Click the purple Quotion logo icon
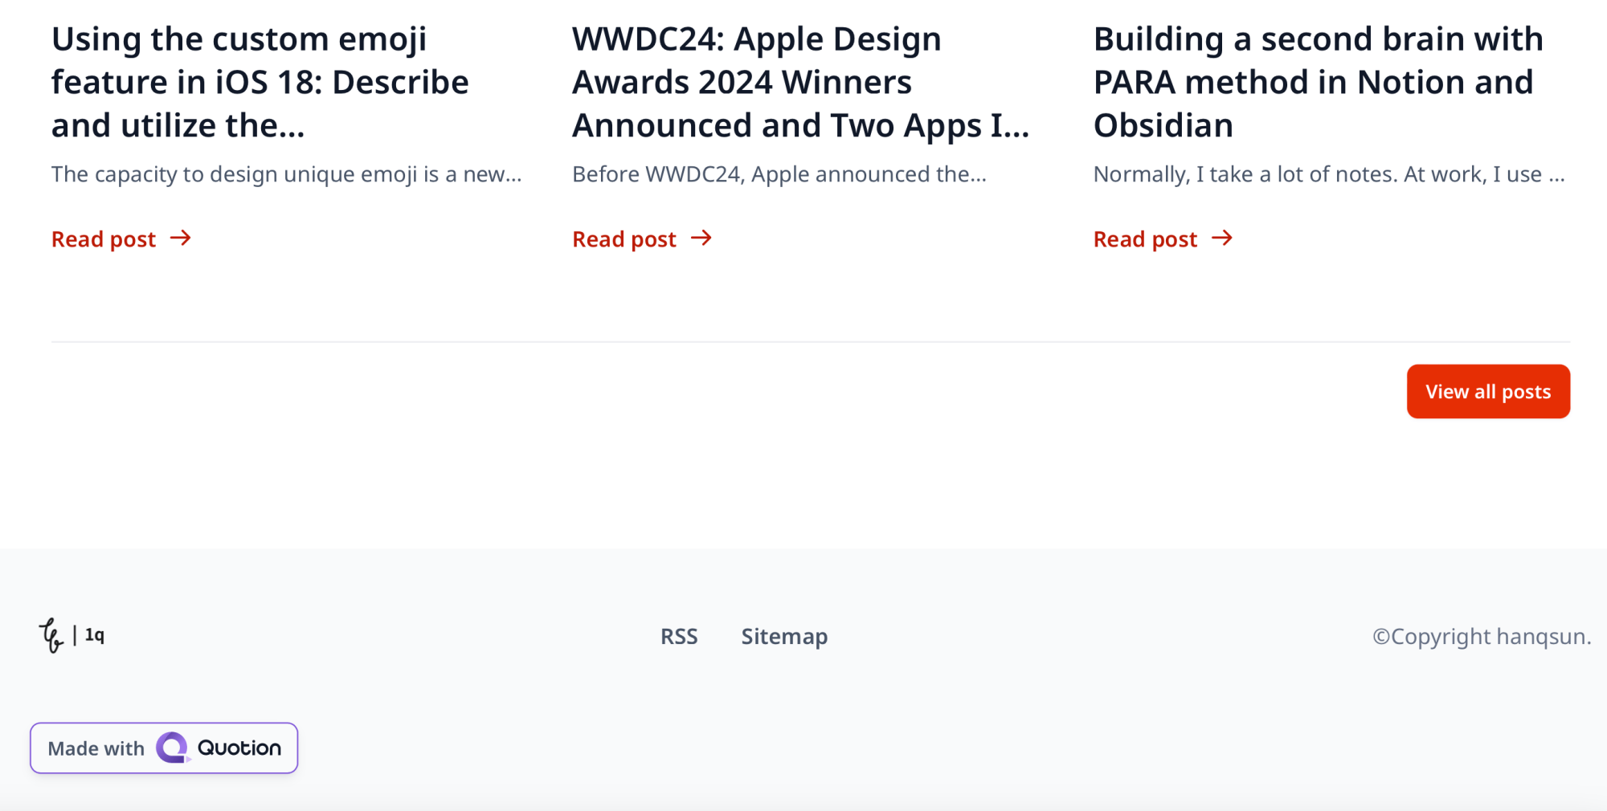1607x811 pixels. (x=173, y=748)
